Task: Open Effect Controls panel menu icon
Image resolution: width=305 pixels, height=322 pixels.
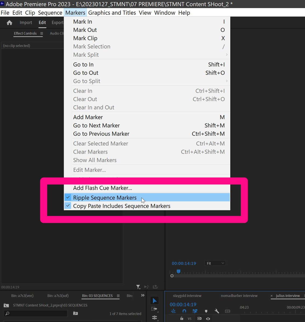Action: point(42,34)
